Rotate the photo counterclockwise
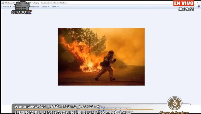 click(x=115, y=109)
